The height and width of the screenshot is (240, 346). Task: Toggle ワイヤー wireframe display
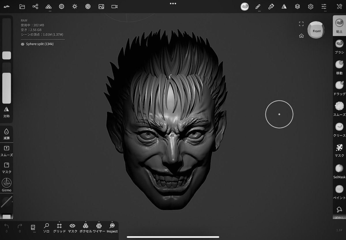99,228
